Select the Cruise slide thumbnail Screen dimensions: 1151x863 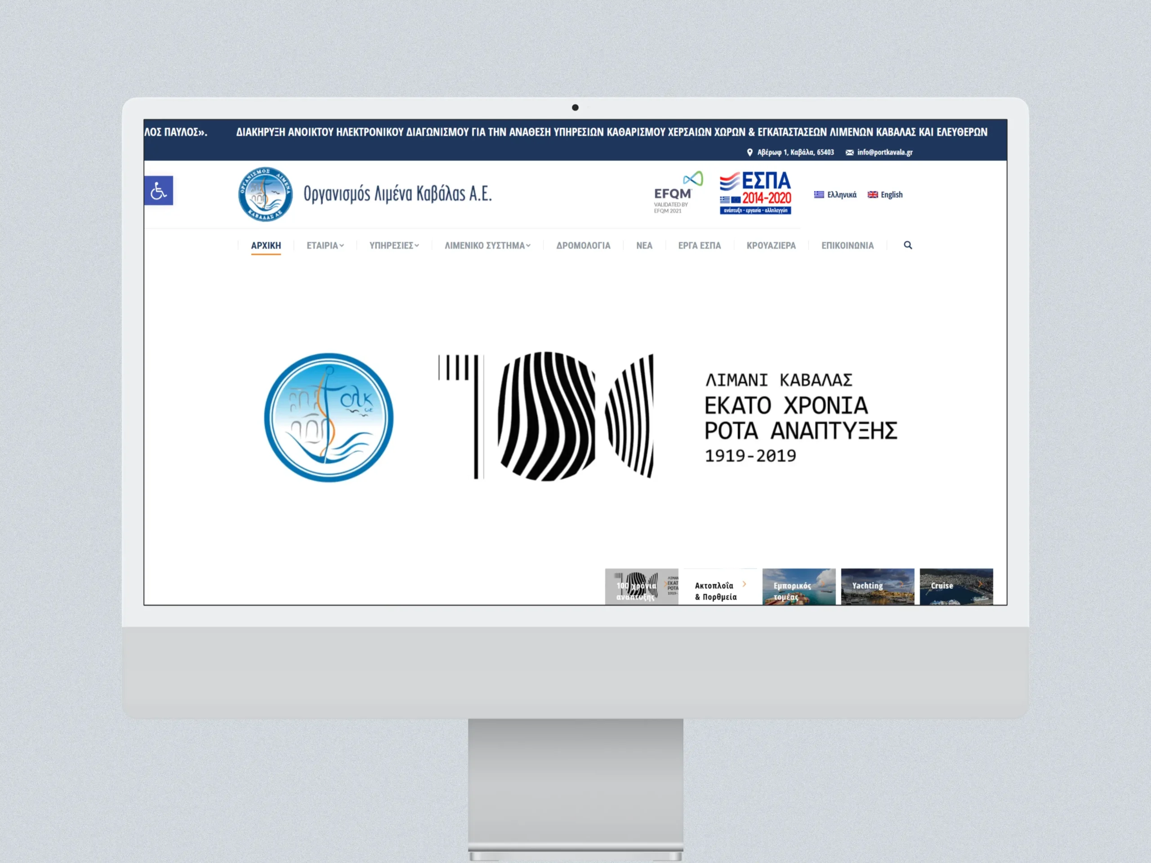(956, 587)
